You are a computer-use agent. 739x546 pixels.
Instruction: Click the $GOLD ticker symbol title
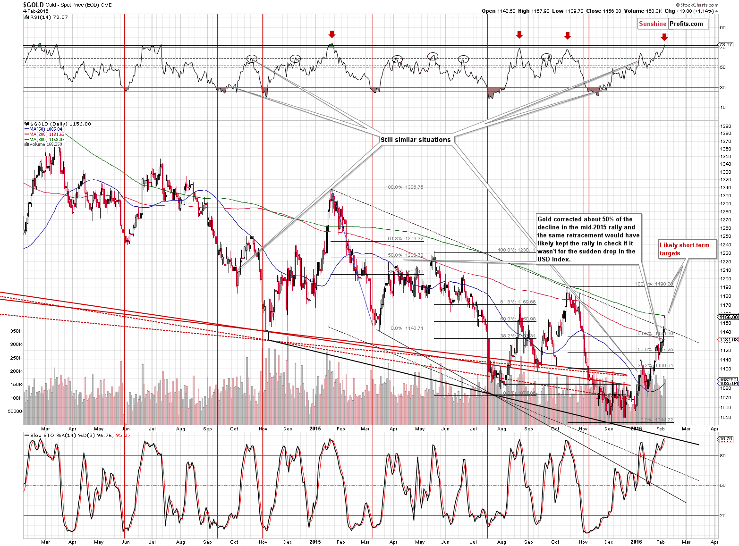point(34,5)
